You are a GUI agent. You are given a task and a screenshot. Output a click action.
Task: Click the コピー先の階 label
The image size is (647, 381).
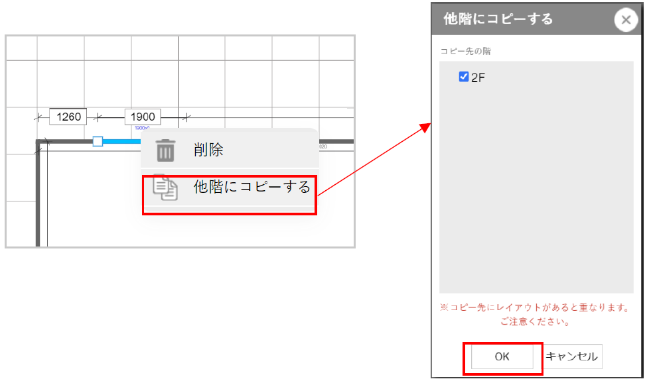click(x=466, y=51)
